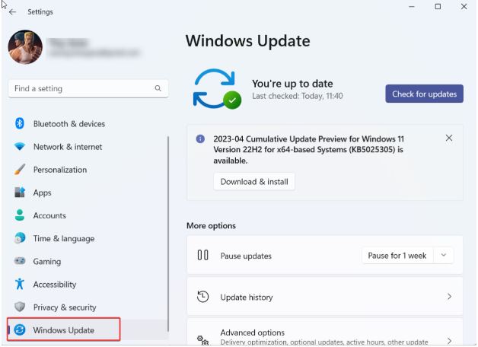Close the Settings window
478x347 pixels.
(464, 6)
